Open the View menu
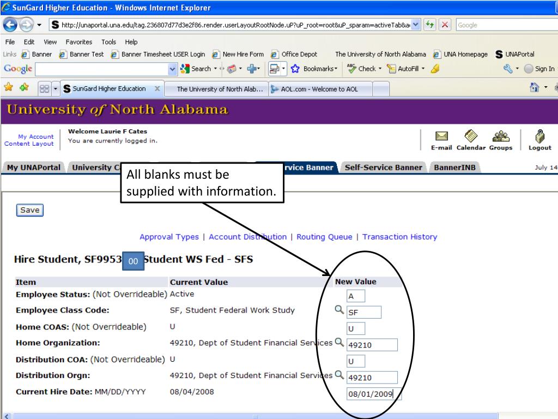 tap(50, 42)
